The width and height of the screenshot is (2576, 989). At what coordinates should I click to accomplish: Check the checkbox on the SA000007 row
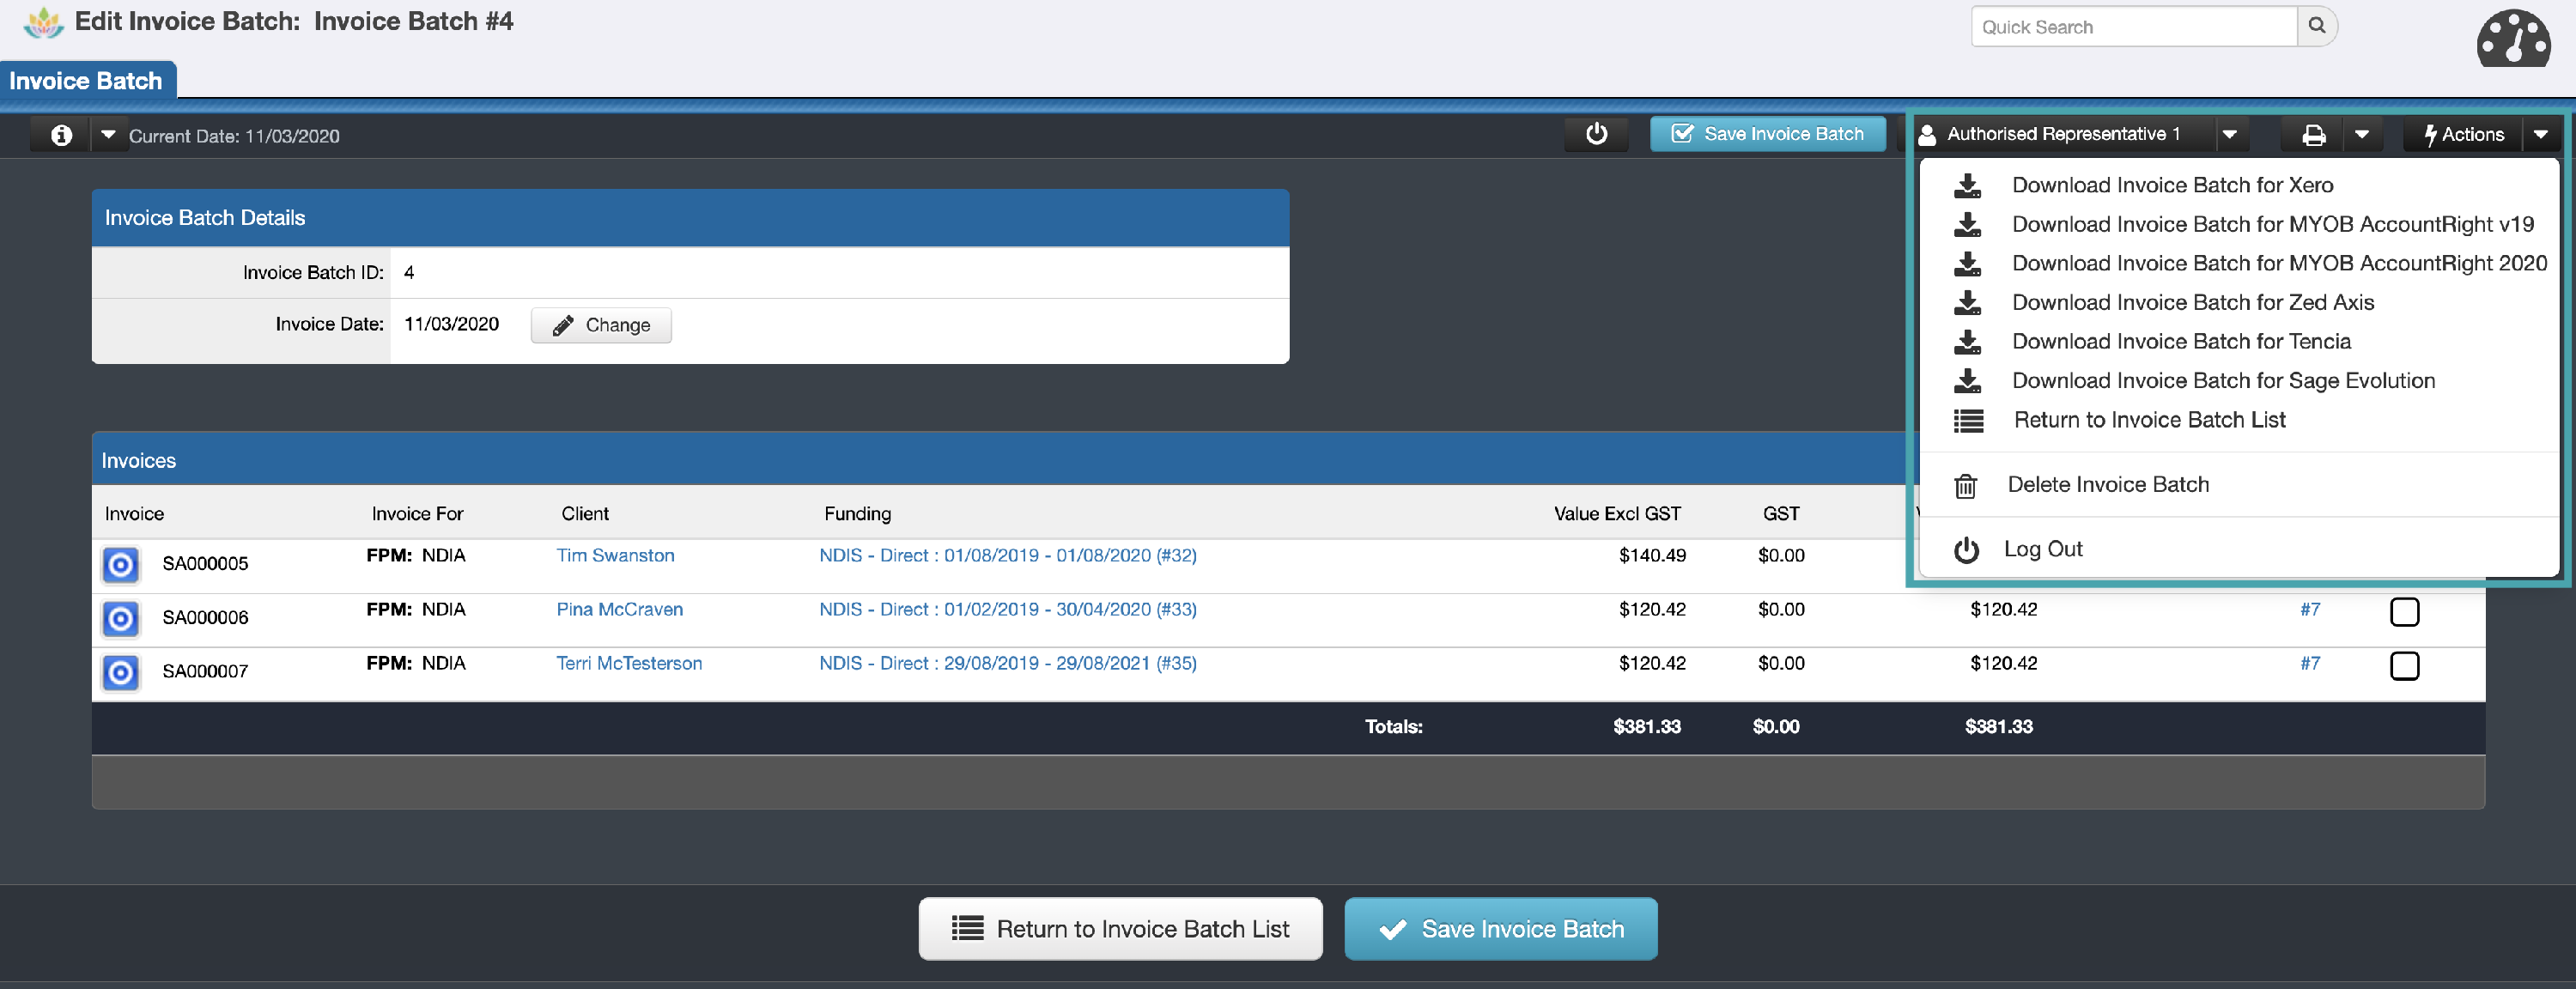pos(2406,666)
